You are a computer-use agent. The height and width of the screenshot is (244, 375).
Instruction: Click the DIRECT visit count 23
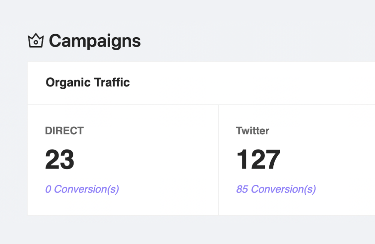[x=60, y=160]
